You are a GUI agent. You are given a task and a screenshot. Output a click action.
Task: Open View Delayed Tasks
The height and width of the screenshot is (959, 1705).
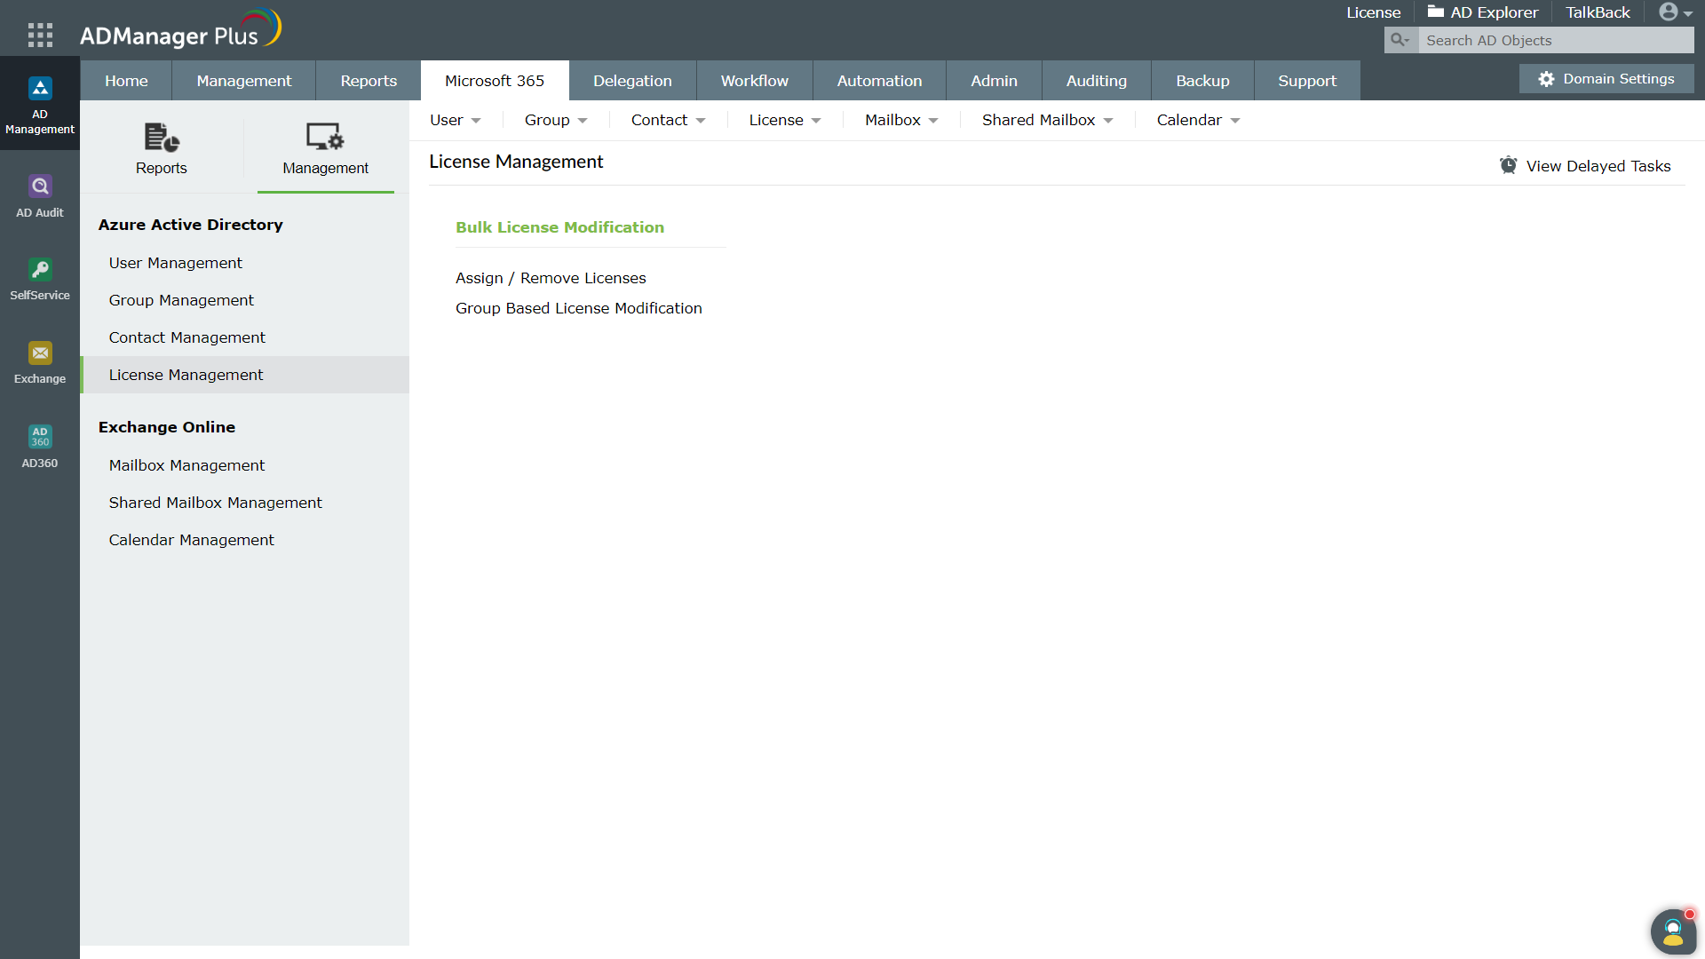(x=1585, y=166)
